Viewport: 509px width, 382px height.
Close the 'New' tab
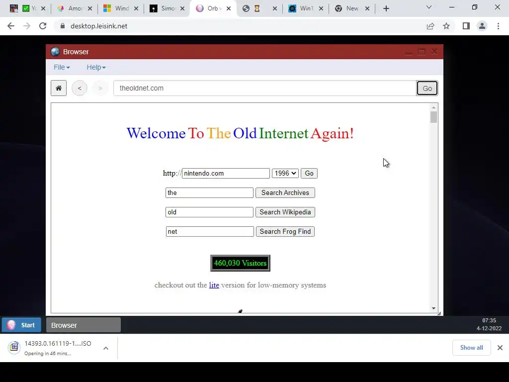tap(367, 8)
